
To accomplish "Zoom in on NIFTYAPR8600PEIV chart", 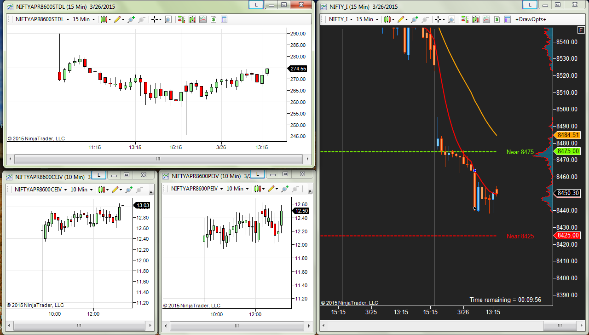I will click(285, 189).
